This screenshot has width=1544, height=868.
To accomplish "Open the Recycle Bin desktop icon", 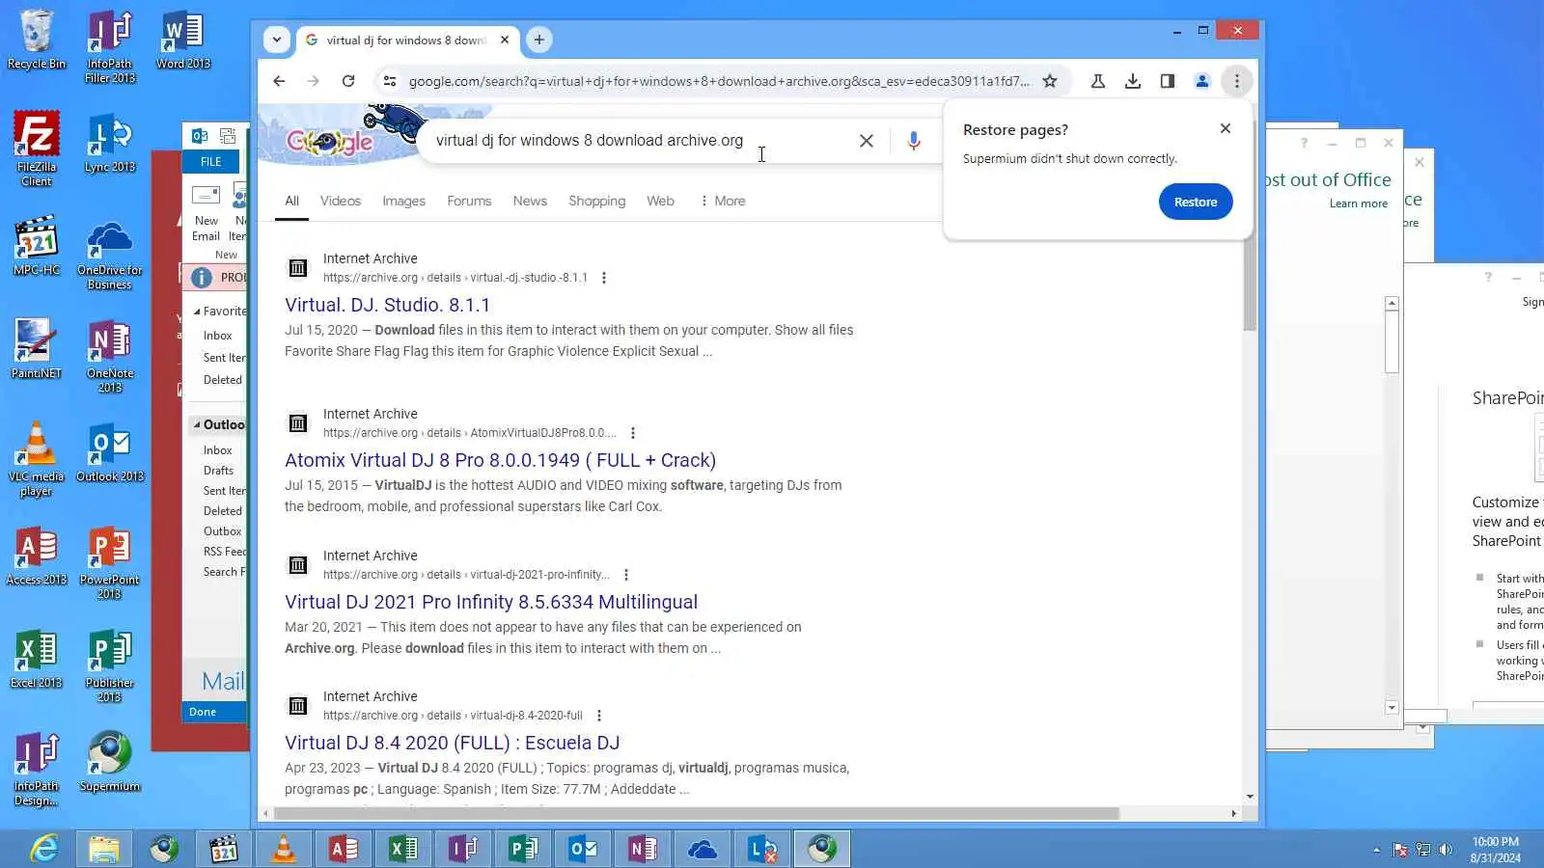I will (x=37, y=40).
